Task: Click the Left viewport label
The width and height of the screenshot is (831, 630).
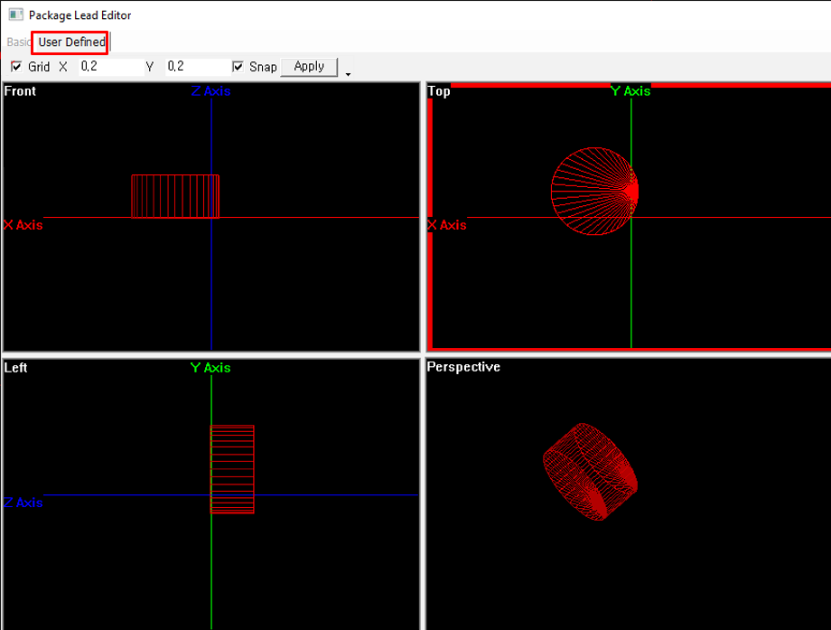Action: (x=16, y=368)
